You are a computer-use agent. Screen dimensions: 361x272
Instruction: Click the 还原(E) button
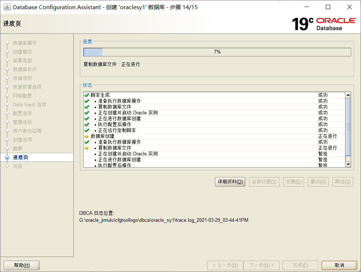pyautogui.click(x=293, y=182)
